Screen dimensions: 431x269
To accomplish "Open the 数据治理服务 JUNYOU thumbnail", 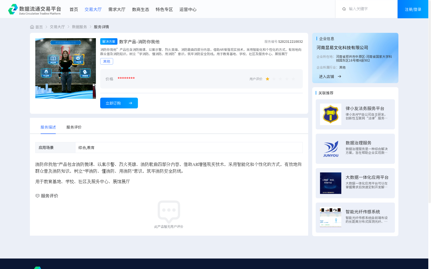I will pos(331,149).
